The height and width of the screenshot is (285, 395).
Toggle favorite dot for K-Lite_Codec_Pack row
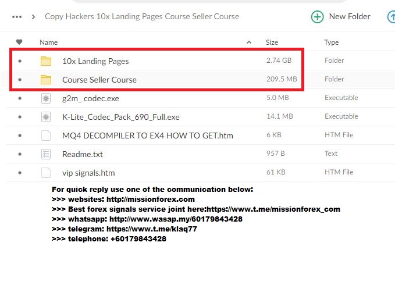(x=20, y=117)
